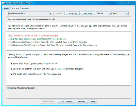Switch to the Practice tab
The width and height of the screenshot is (137, 107).
click(x=15, y=9)
